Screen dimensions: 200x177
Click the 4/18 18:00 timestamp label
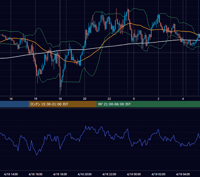[60, 174]
